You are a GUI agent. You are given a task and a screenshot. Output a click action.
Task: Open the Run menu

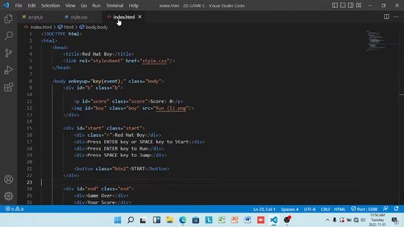[97, 6]
